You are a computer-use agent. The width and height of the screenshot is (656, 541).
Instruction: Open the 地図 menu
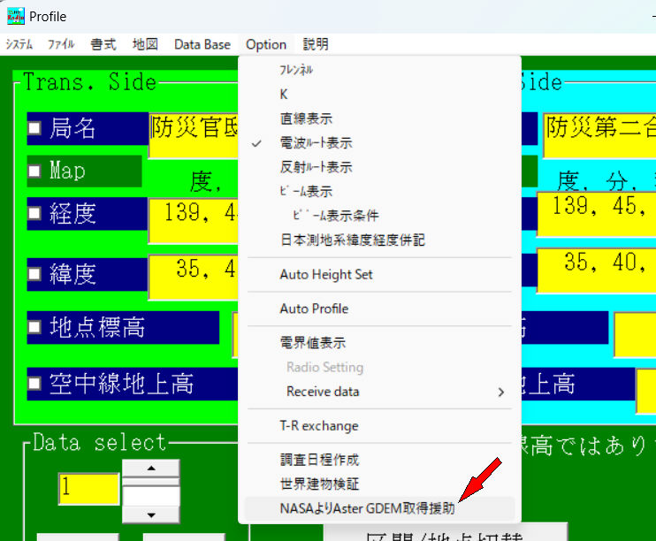145,44
